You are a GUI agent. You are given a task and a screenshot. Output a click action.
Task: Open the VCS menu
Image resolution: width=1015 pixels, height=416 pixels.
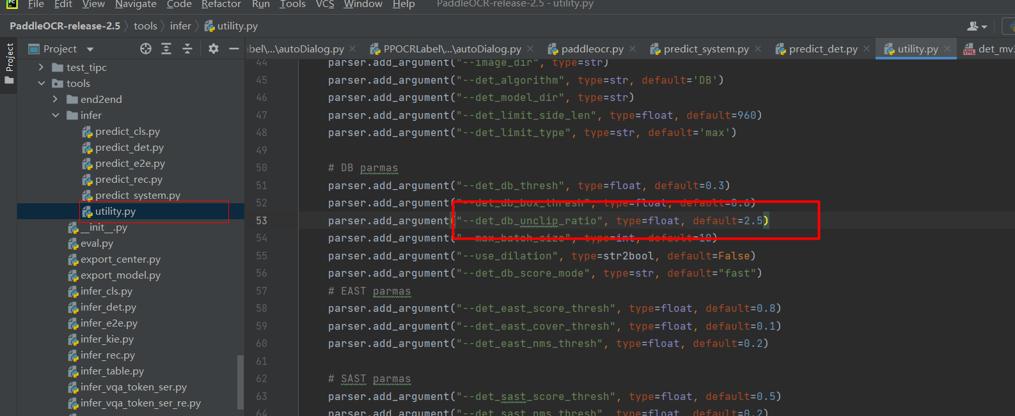pos(325,4)
